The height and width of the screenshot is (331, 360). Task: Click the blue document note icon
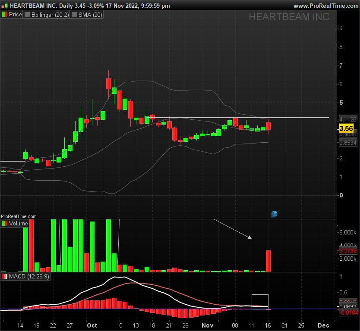click(x=274, y=214)
